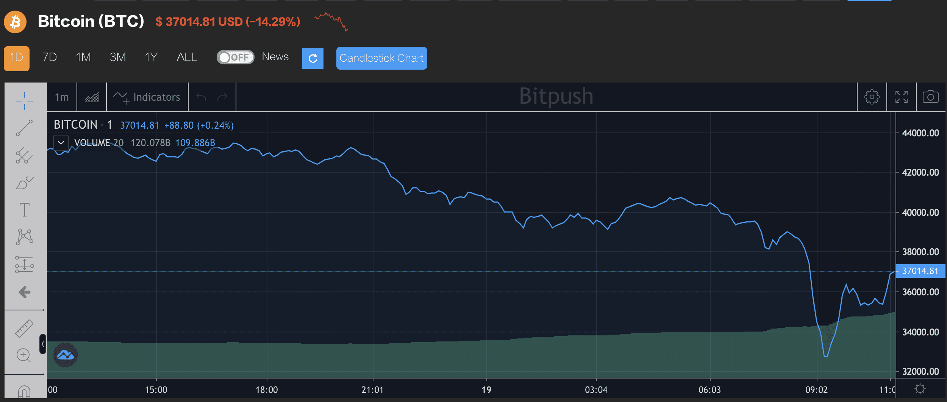This screenshot has width=947, height=402.
Task: Collapse the Volume indicator legend
Action: point(61,143)
